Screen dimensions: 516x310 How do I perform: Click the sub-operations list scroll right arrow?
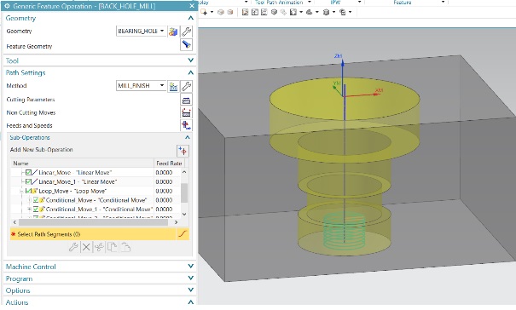[176, 222]
